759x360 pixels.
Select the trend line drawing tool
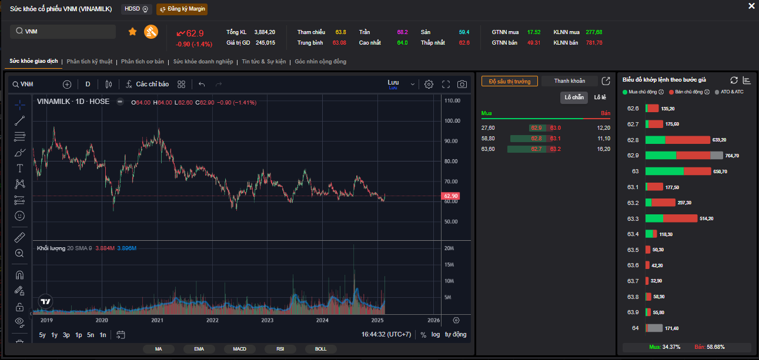coord(19,121)
